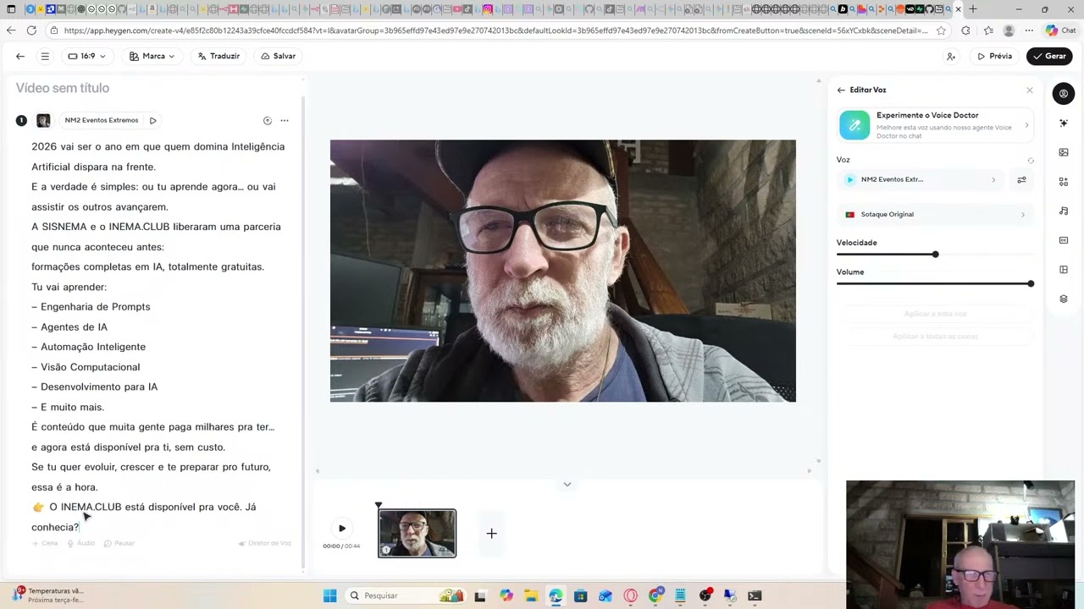The width and height of the screenshot is (1084, 609).
Task: Click the Áudio option below the script
Action: click(x=81, y=543)
